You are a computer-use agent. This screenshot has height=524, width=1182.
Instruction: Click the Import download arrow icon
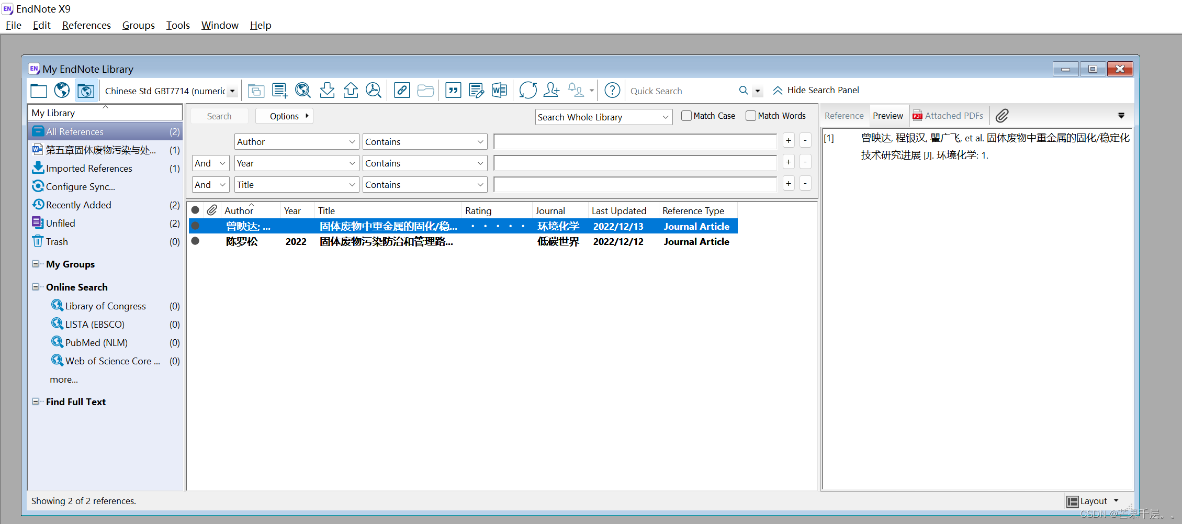click(327, 91)
